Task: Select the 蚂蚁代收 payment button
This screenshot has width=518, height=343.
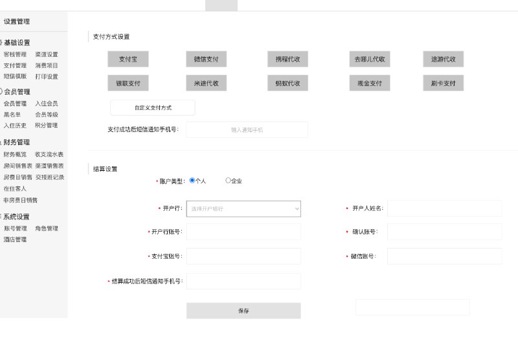Action: [x=287, y=83]
